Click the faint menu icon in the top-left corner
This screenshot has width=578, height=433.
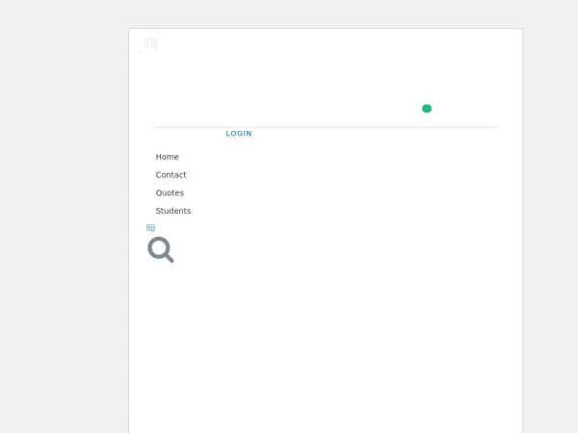(150, 42)
